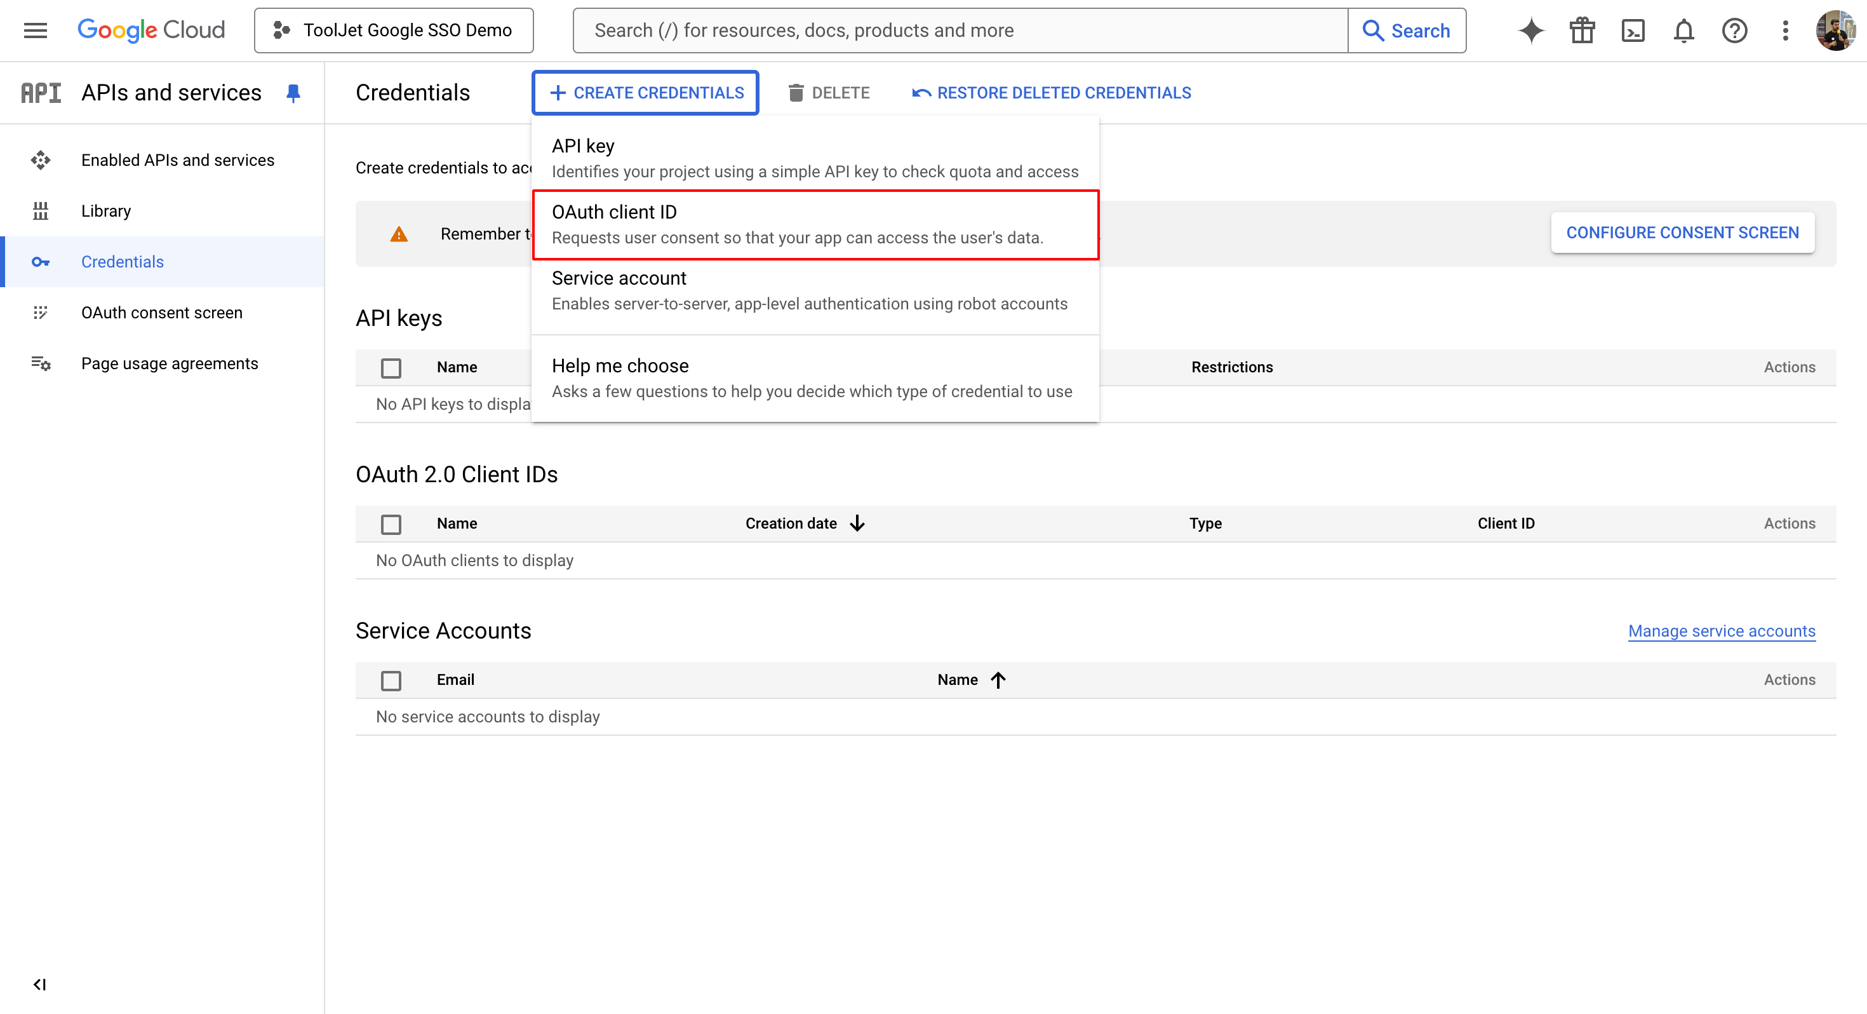Activate the Cloud Shell terminal icon
The height and width of the screenshot is (1014, 1867).
tap(1632, 30)
